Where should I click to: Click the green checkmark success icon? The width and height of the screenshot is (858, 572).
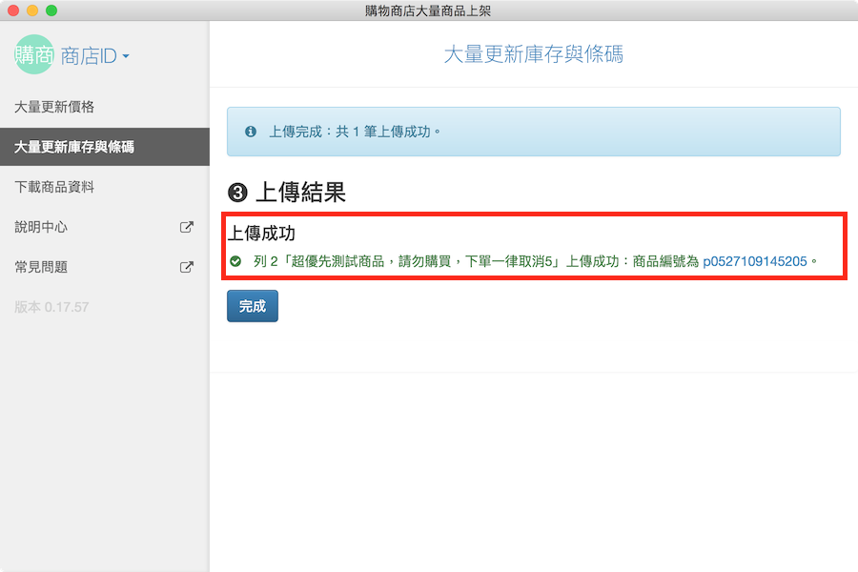point(235,261)
